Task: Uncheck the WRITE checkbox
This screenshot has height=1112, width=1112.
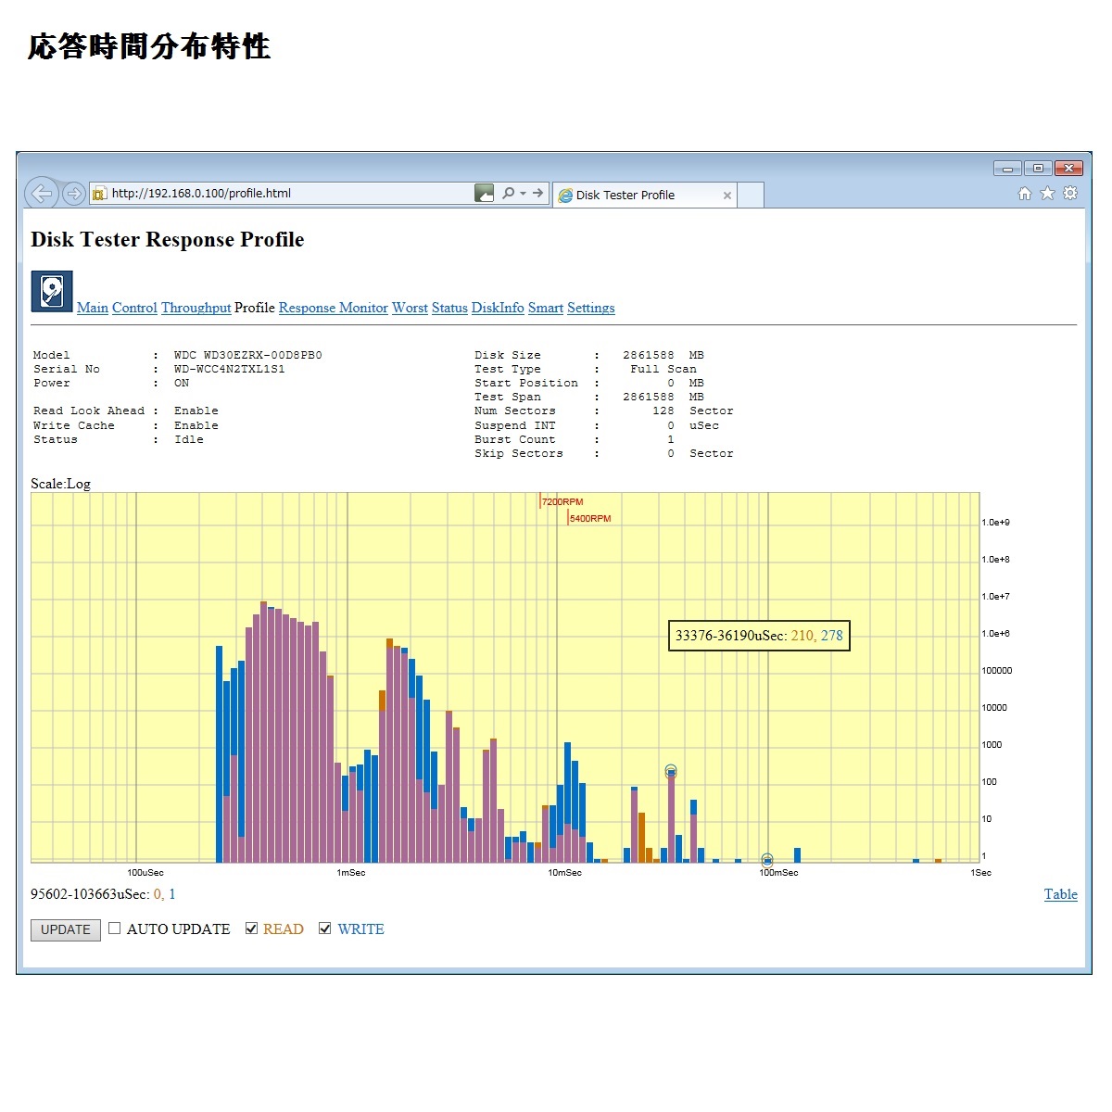Action: pos(325,929)
